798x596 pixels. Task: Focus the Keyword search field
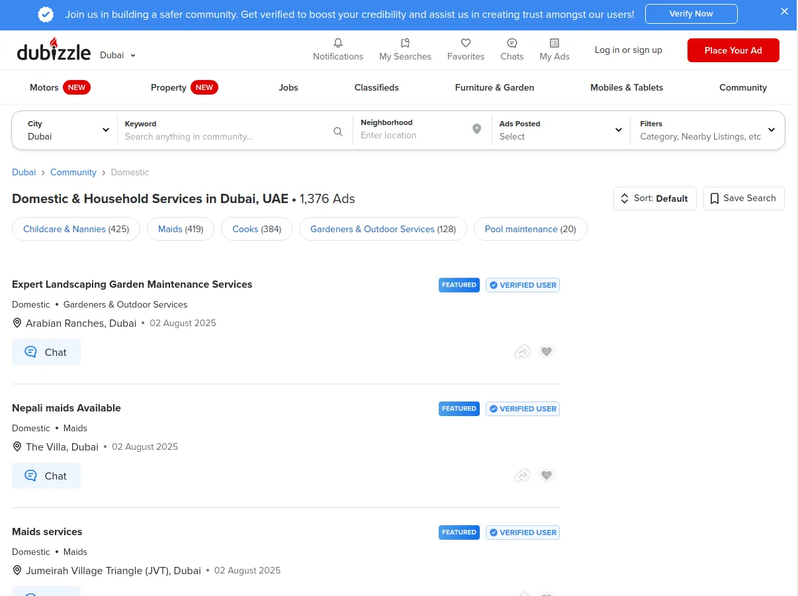pos(235,130)
